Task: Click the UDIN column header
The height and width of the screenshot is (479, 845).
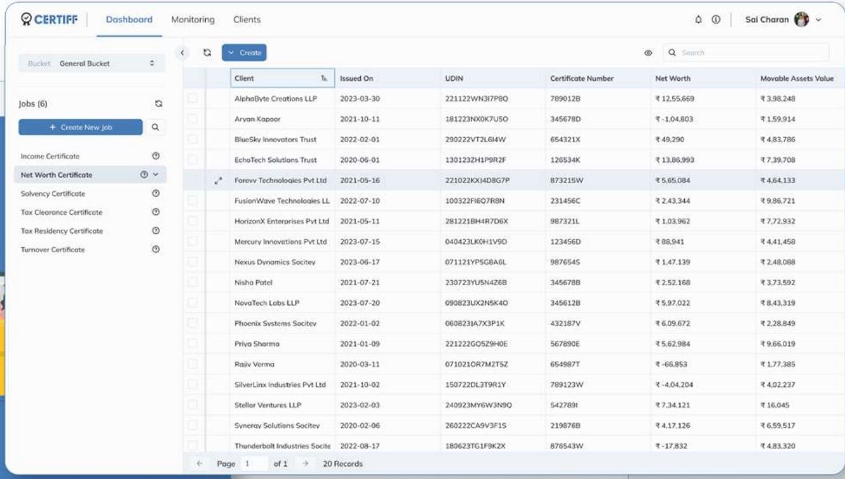Action: pos(492,79)
